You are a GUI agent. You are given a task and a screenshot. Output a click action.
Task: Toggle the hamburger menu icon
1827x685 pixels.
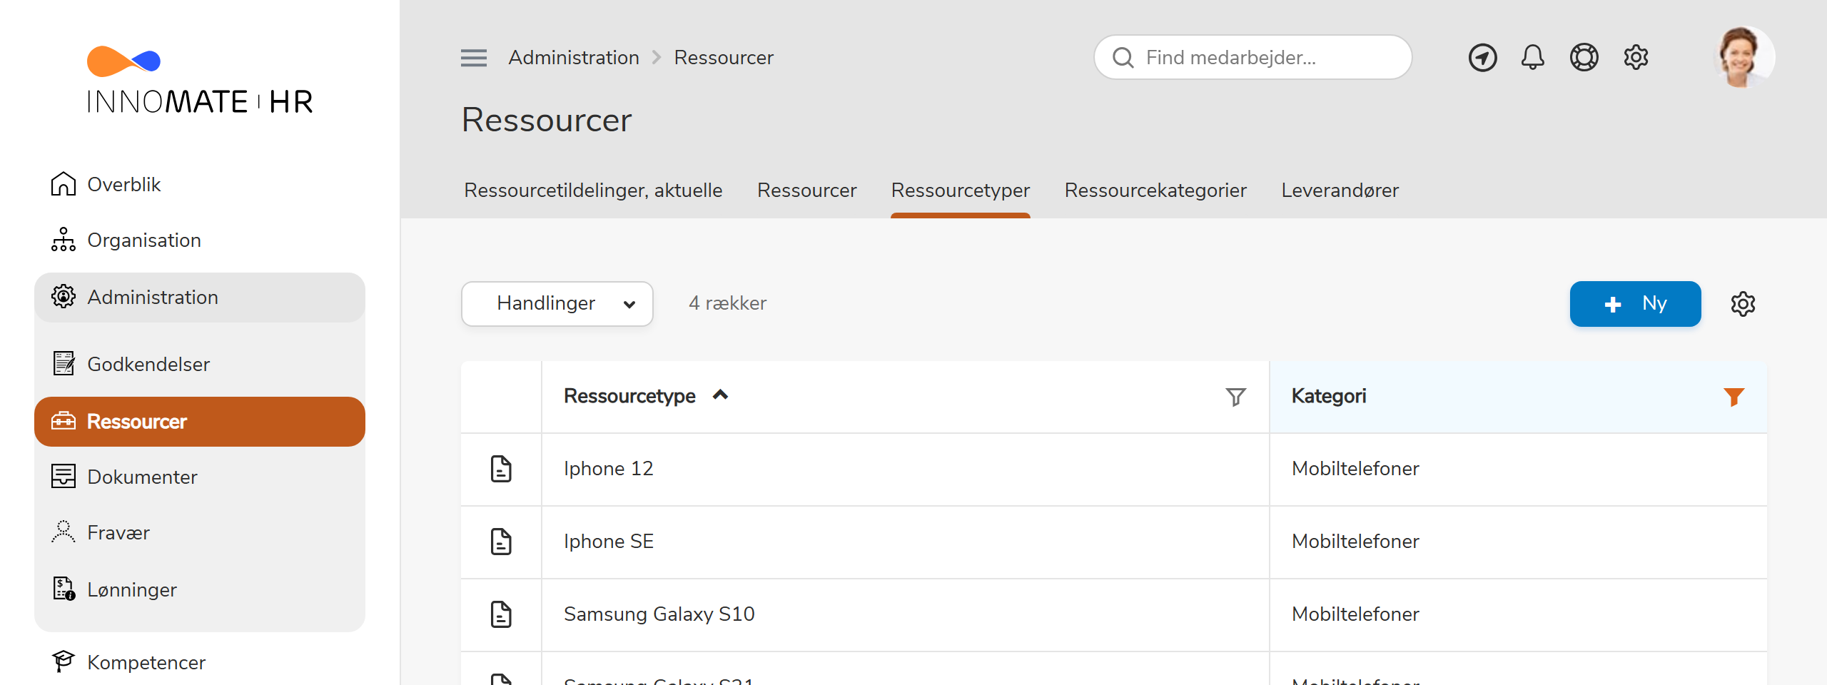pyautogui.click(x=474, y=58)
